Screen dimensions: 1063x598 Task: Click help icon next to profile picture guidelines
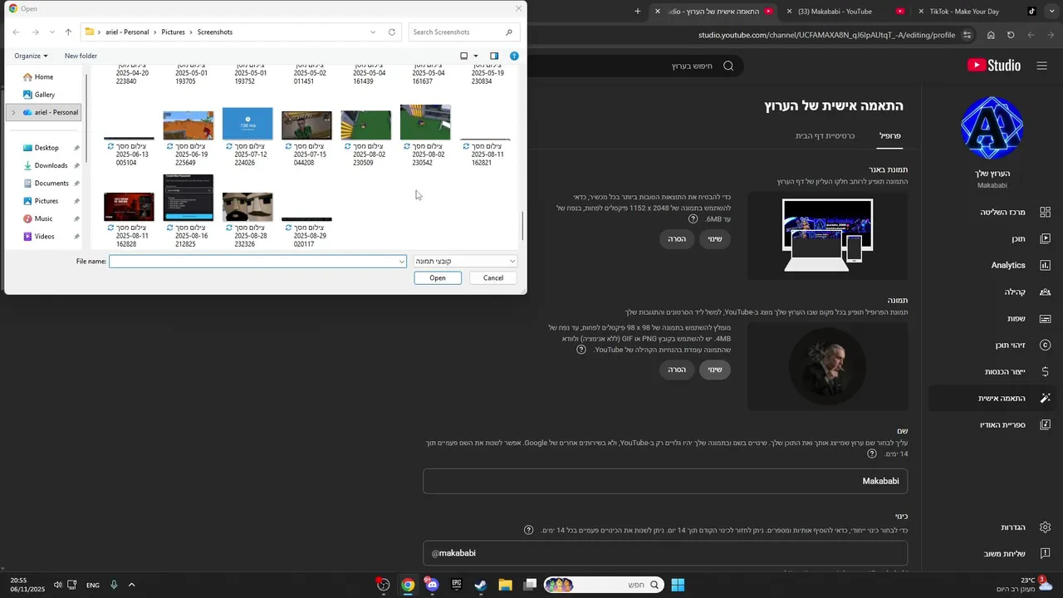(581, 350)
